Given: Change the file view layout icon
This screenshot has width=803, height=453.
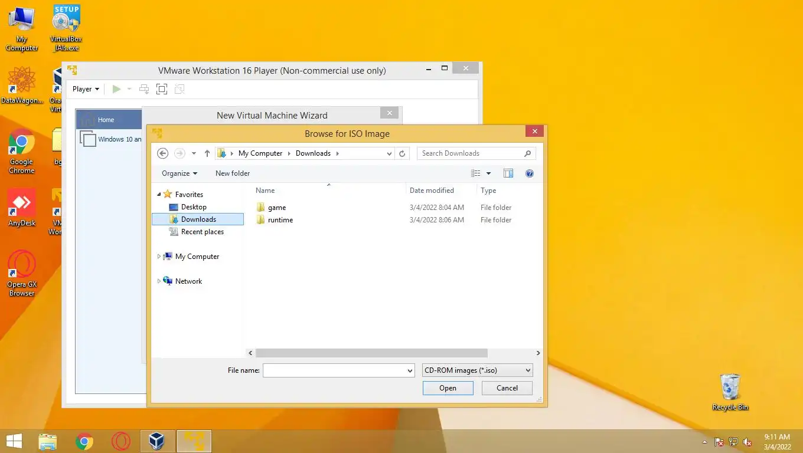Looking at the screenshot, I should click(x=476, y=173).
